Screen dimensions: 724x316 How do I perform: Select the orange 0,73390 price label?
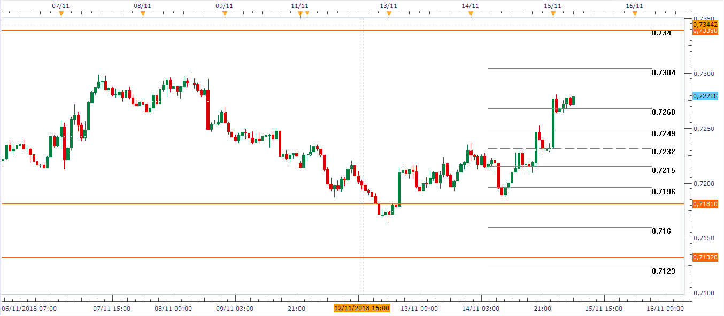click(x=705, y=31)
